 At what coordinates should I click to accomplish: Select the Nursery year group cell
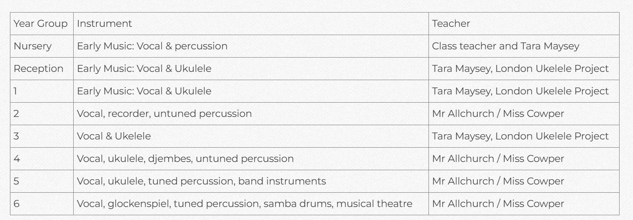(42, 46)
